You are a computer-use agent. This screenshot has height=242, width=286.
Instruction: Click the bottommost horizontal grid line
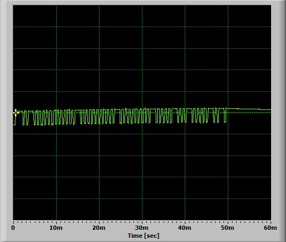[142, 198]
